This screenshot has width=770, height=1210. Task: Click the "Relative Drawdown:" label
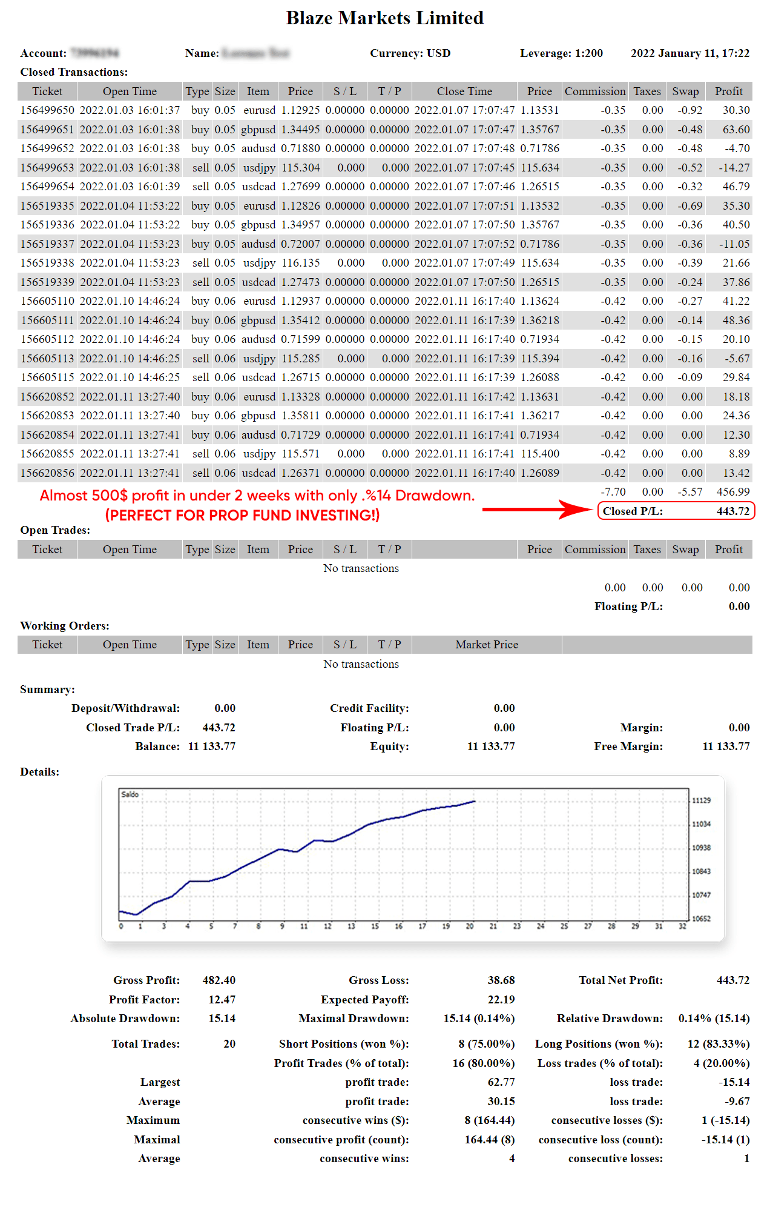point(610,1019)
